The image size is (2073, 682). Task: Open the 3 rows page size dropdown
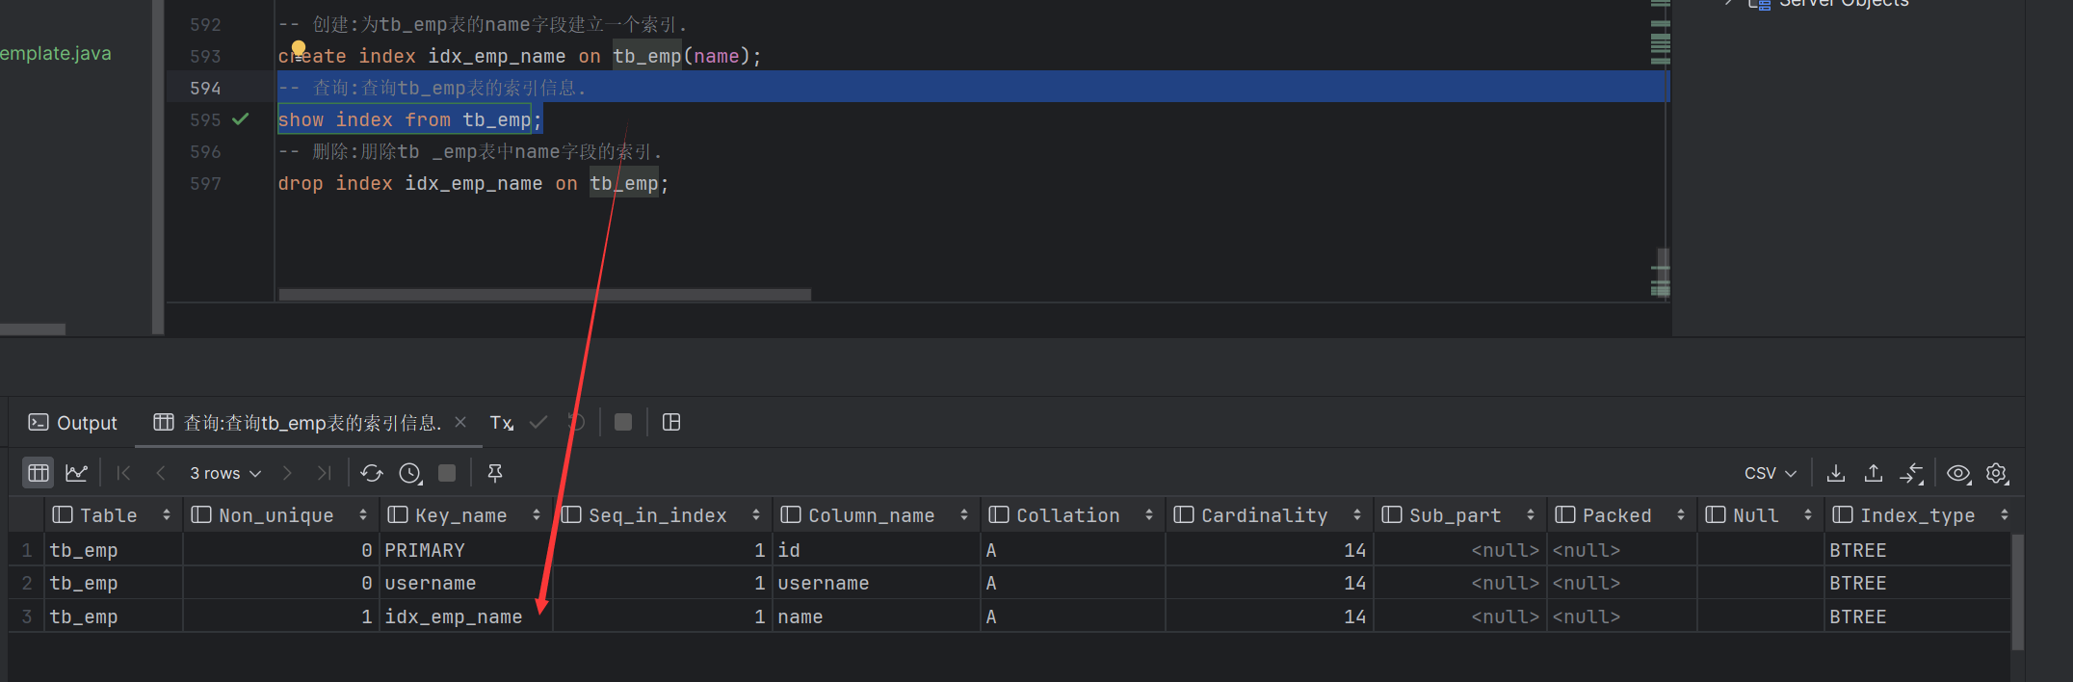[225, 473]
